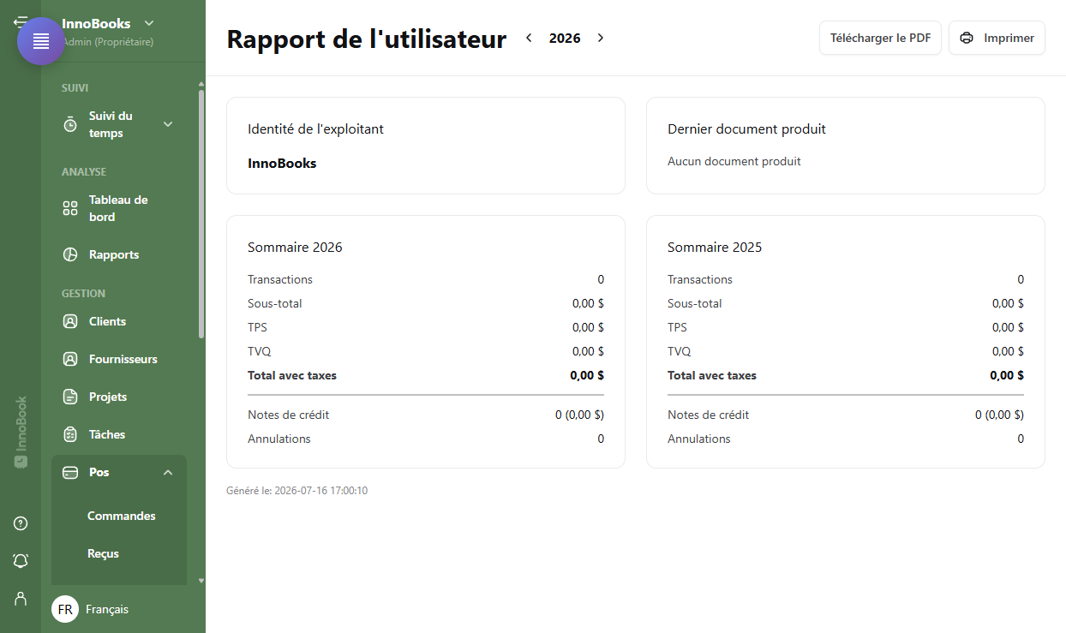Open the Commandes submenu item
This screenshot has height=633, width=1066.
pyautogui.click(x=122, y=516)
